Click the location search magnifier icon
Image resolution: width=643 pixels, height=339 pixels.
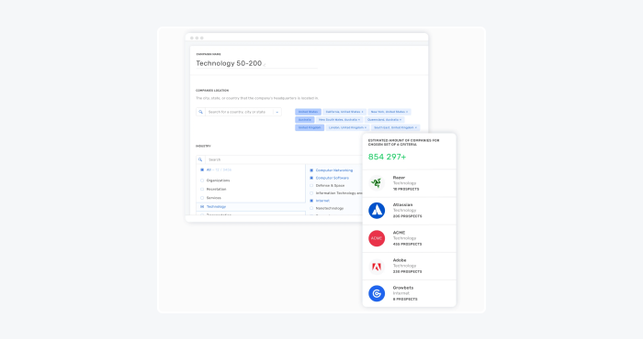point(200,112)
